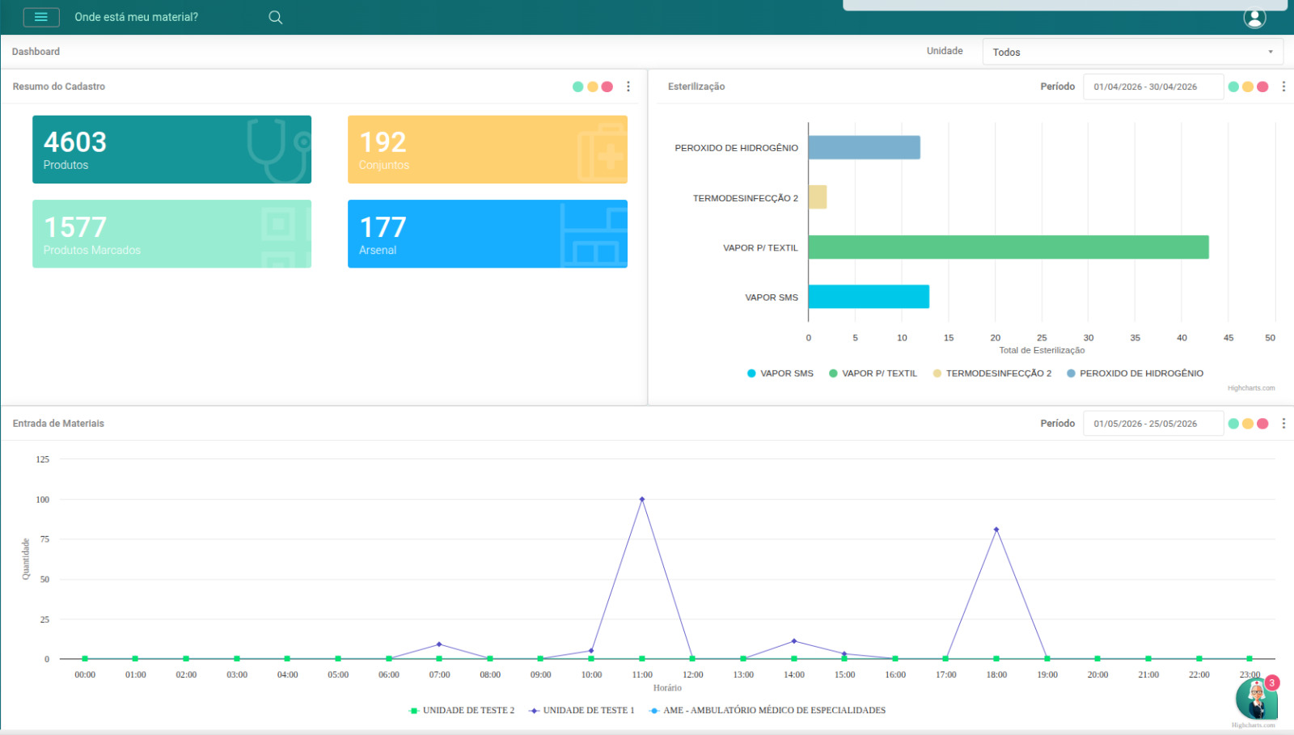Click the '12:00' hour axis label
Image resolution: width=1294 pixels, height=735 pixels.
click(693, 674)
